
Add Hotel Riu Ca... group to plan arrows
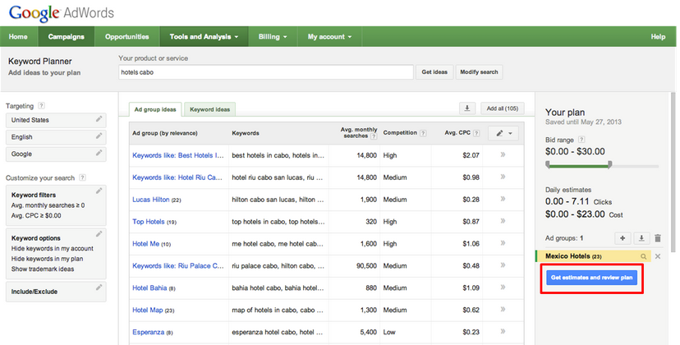coord(503,177)
